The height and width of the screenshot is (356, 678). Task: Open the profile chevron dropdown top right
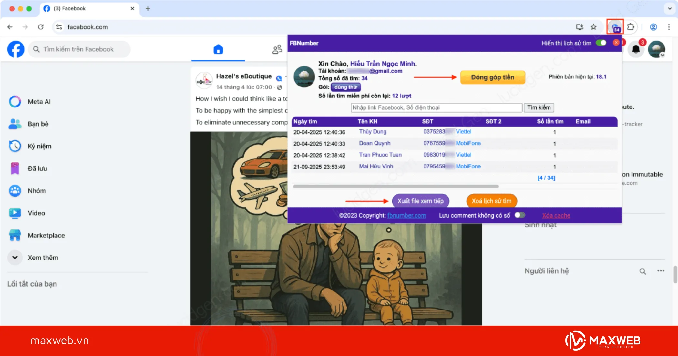click(x=662, y=55)
